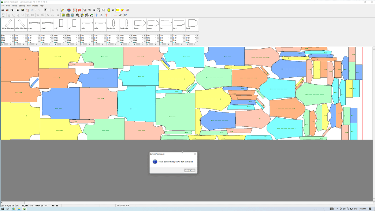The width and height of the screenshot is (375, 211).
Task: Expand the new document dropdown arrow
Action: tap(15, 10)
